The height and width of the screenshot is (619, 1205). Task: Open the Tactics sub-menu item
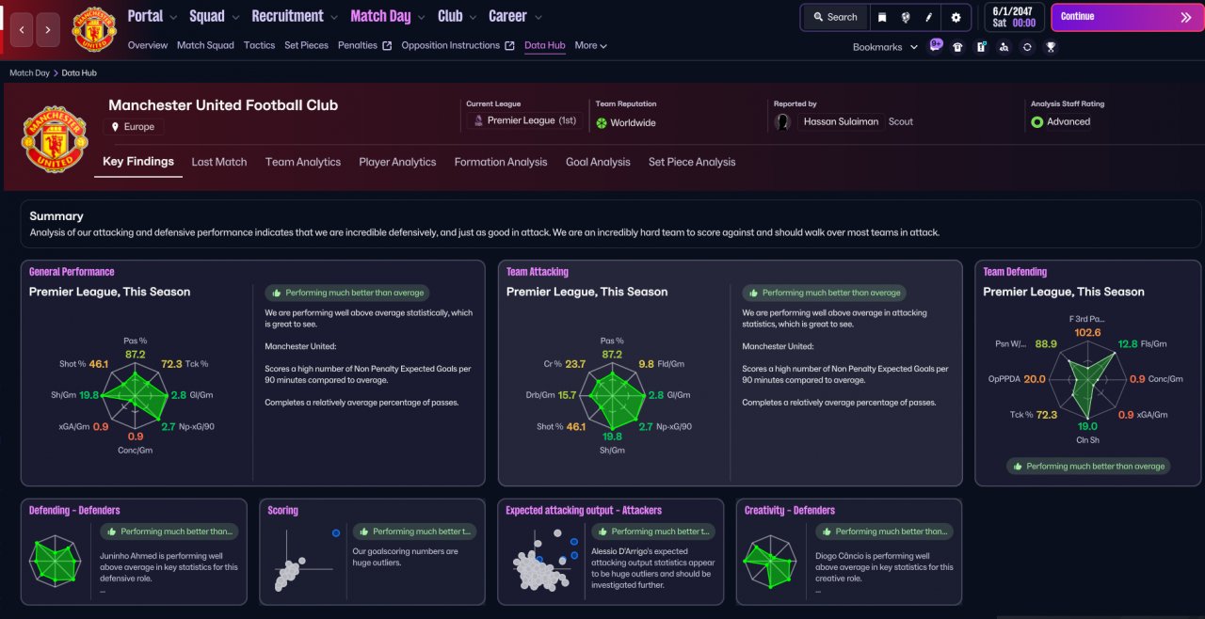(x=259, y=45)
